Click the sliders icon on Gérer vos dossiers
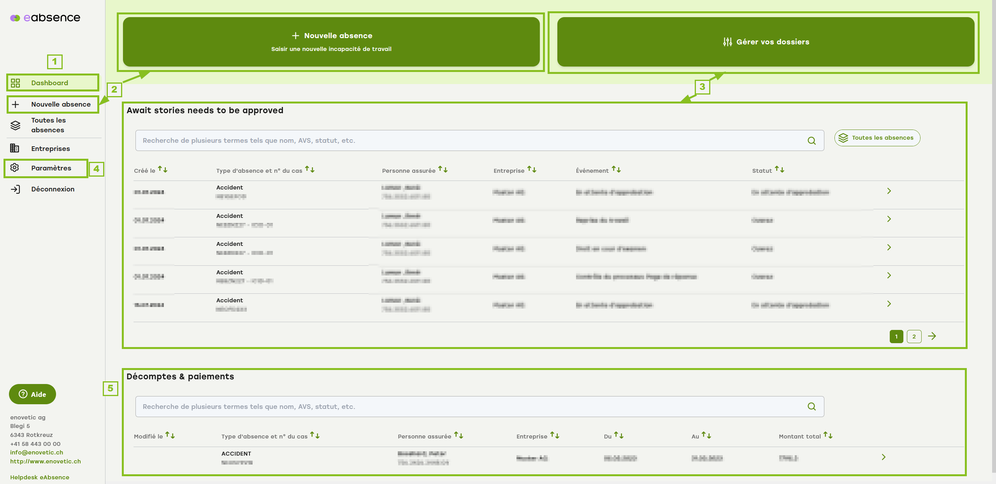 point(727,42)
